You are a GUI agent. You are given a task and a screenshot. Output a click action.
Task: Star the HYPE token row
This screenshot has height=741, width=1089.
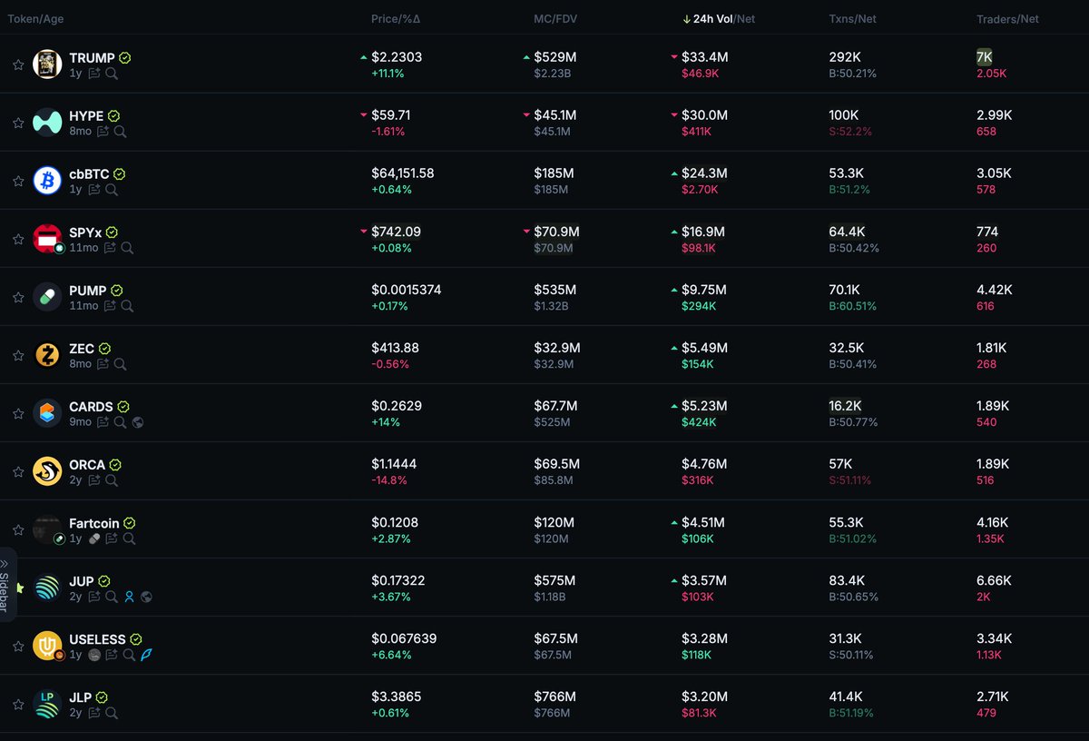(x=17, y=123)
